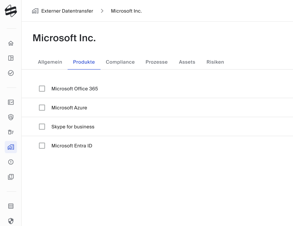This screenshot has width=293, height=226.
Task: Go to the Home icon in sidebar
Action: click(x=11, y=43)
